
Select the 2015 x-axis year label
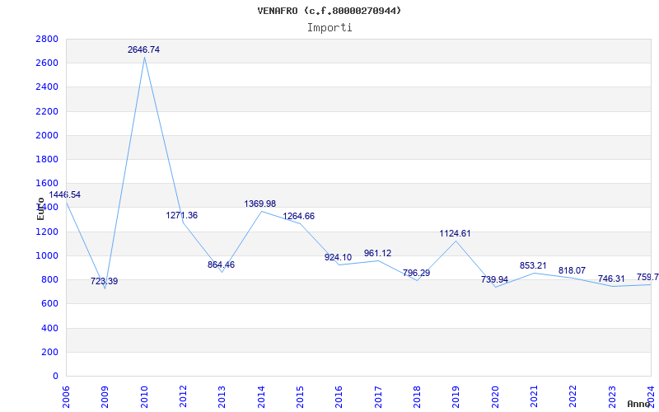tap(300, 396)
